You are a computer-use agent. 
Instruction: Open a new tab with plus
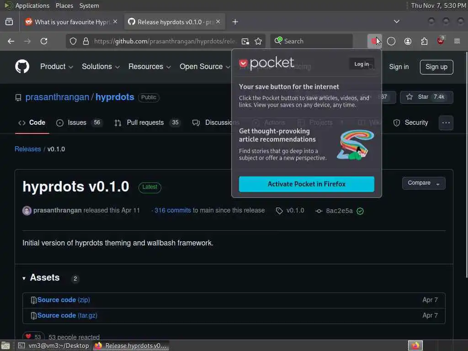point(235,22)
